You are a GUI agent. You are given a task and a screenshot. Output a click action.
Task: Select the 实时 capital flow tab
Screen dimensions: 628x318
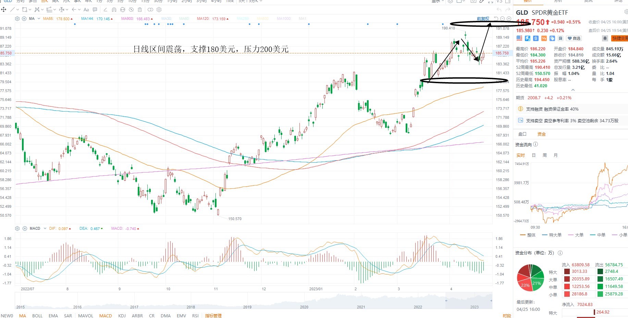520,155
